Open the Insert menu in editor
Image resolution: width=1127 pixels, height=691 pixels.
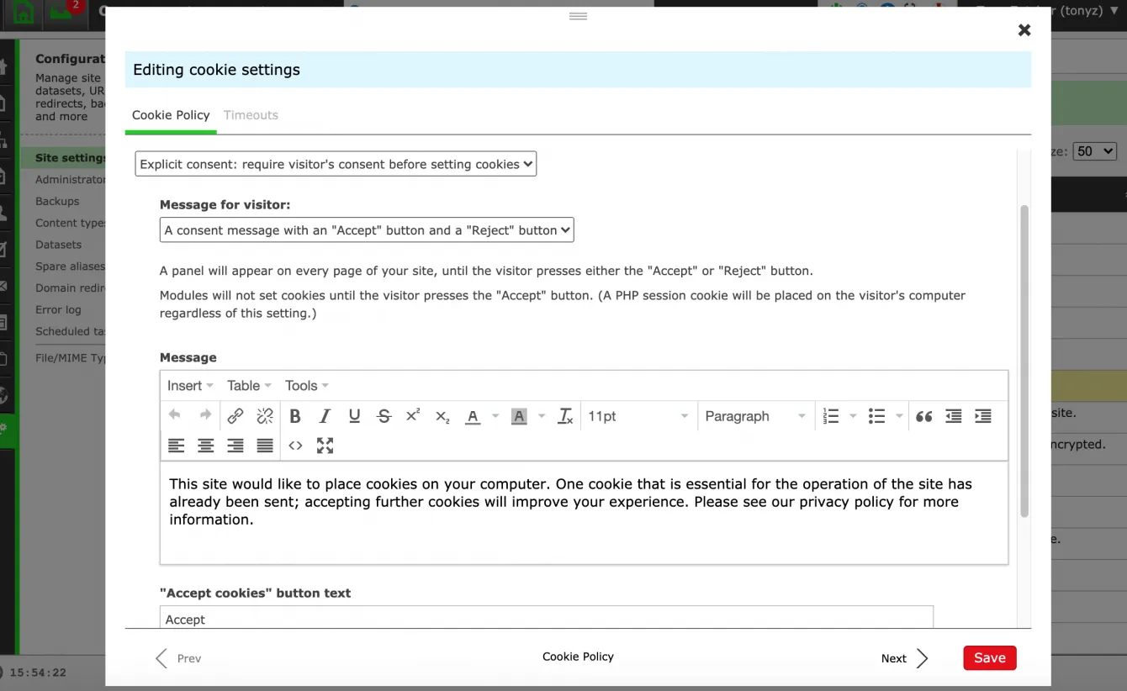click(190, 386)
